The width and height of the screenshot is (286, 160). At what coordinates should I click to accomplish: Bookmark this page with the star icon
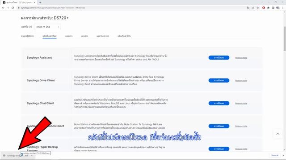257,8
